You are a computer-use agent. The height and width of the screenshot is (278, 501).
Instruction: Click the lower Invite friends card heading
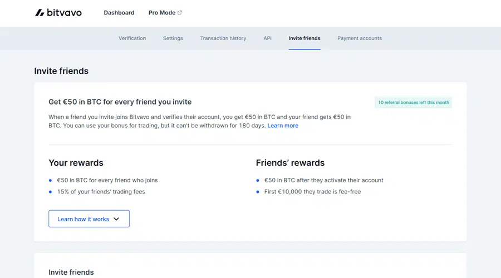(71, 272)
